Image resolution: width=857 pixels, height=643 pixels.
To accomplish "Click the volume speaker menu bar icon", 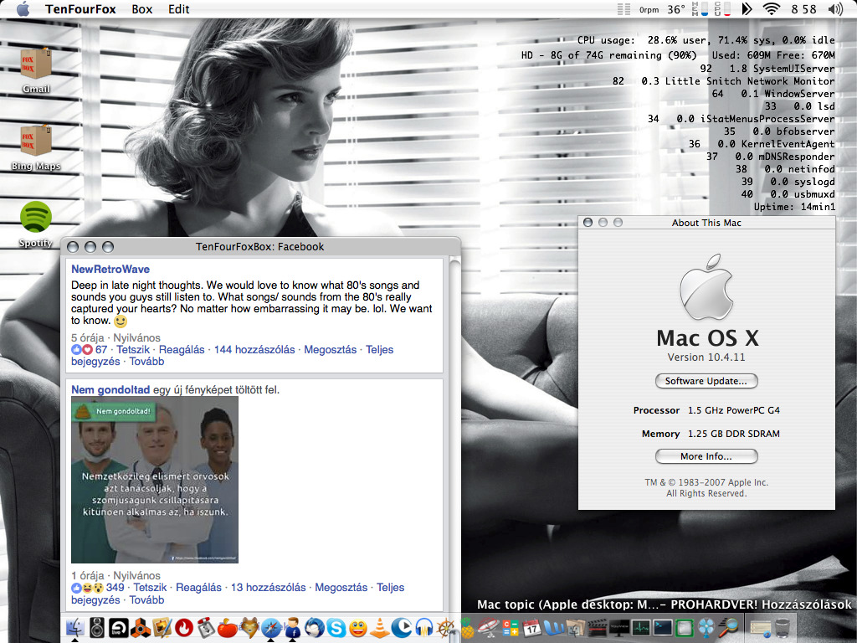I will click(835, 8).
